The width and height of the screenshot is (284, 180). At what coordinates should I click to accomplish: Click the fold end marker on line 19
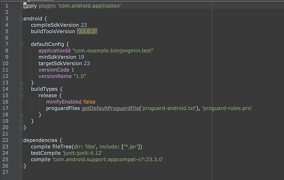click(x=21, y=121)
